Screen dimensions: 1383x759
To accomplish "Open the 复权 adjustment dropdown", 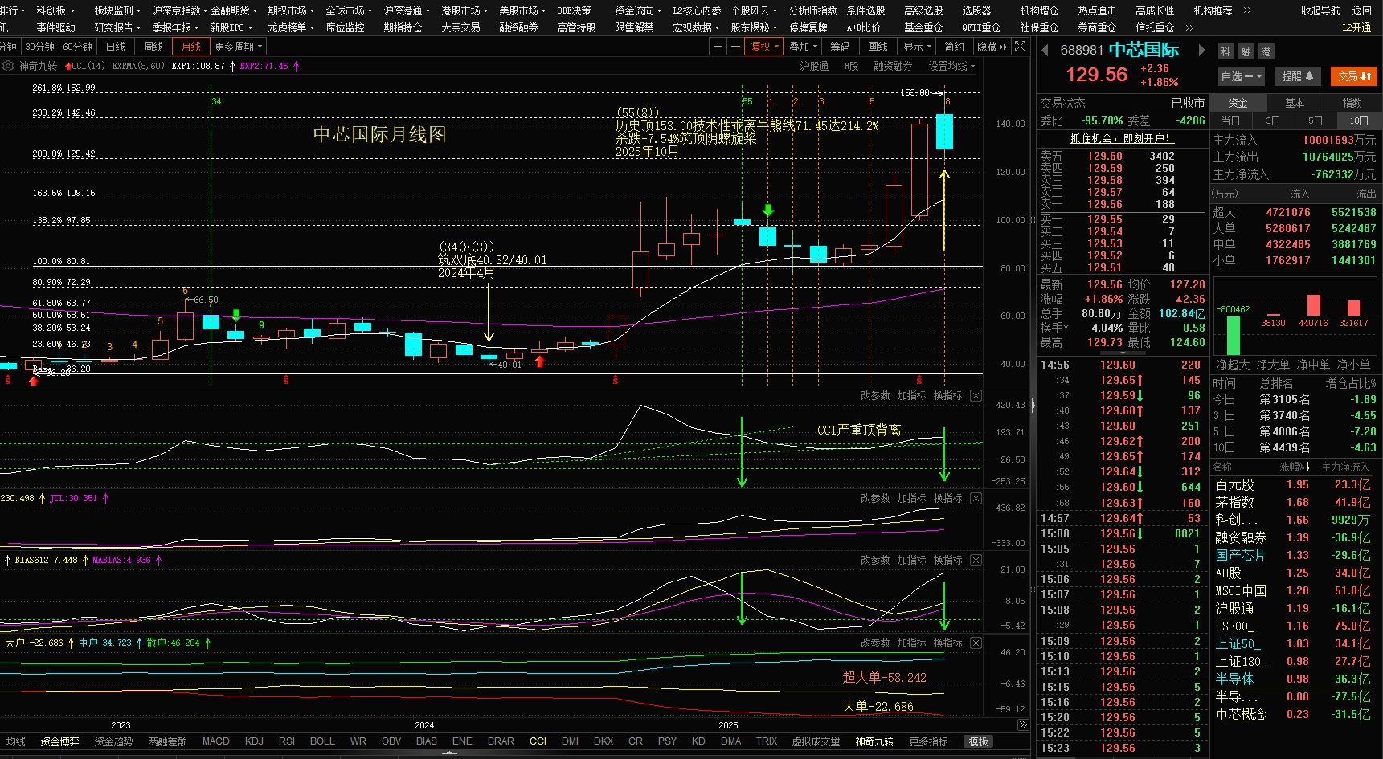I will click(764, 47).
